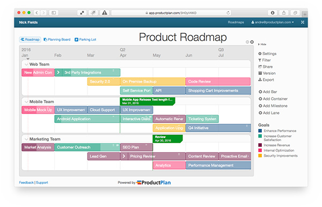Select the Mobile App Release milestone
322x207 pixels.
(x=147, y=101)
